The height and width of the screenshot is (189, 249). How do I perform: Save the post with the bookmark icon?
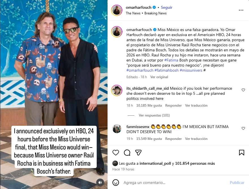point(241,153)
